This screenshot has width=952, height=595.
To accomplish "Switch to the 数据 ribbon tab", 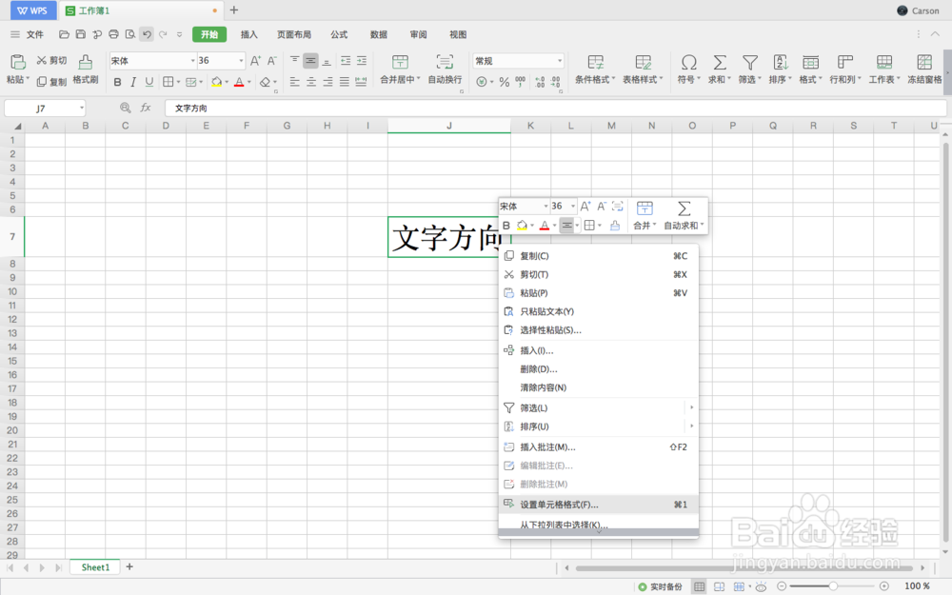I will point(378,34).
